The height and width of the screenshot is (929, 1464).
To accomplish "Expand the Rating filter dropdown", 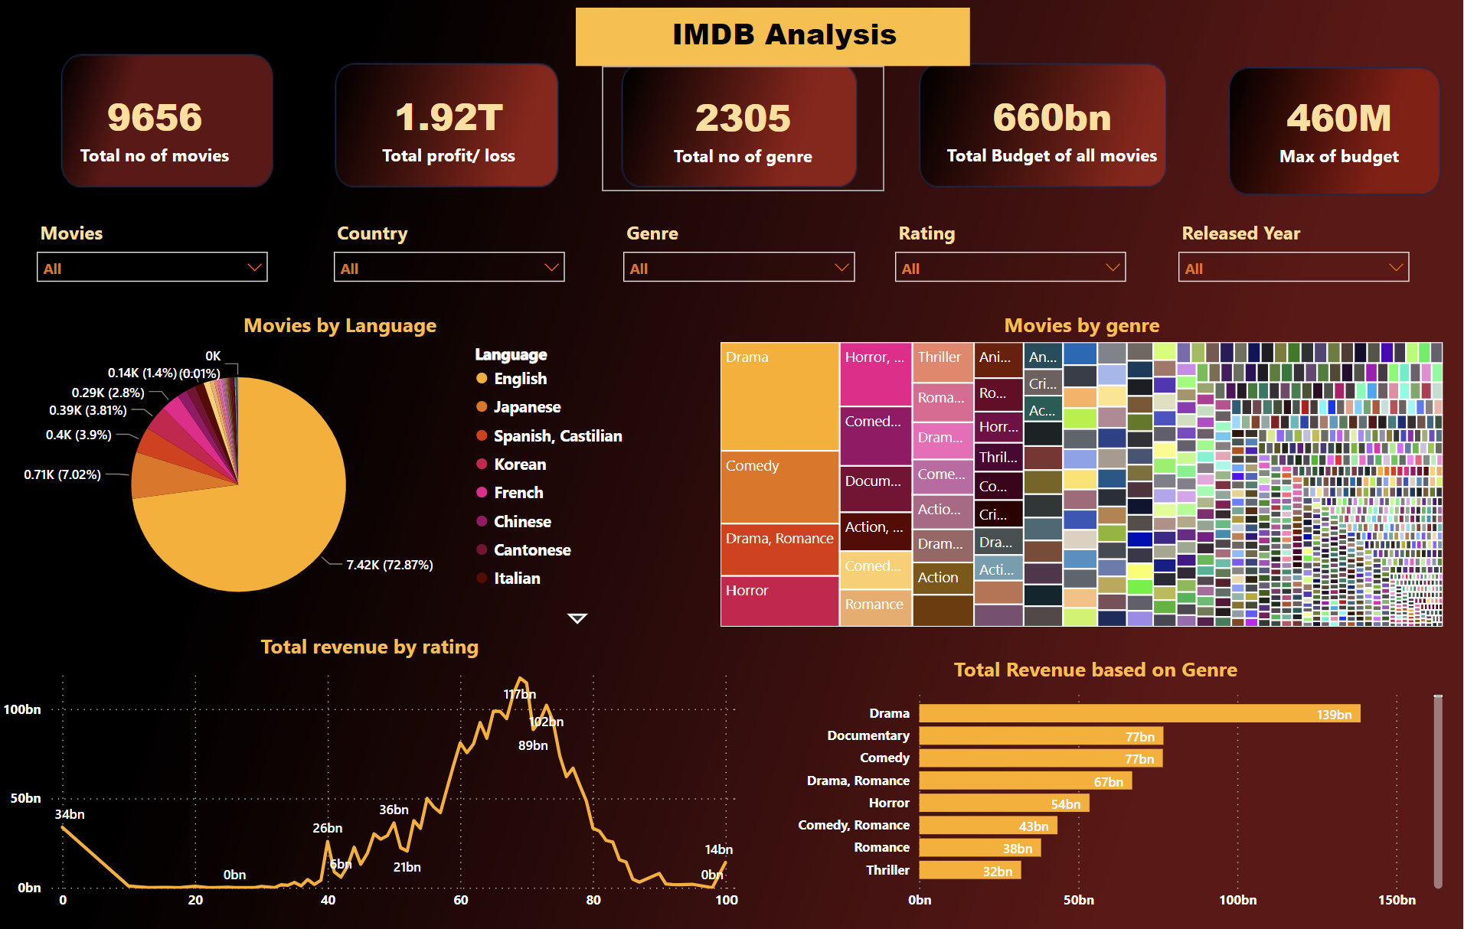I will 1010,268.
